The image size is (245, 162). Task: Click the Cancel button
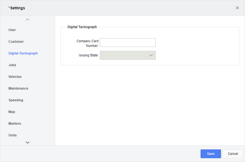[233, 154]
